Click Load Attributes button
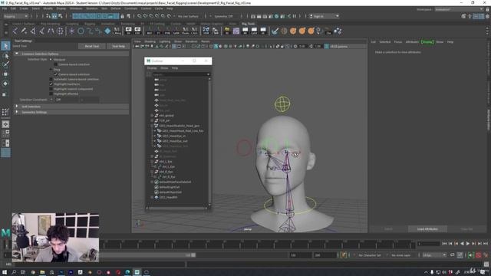491x276 pixels. point(427,229)
